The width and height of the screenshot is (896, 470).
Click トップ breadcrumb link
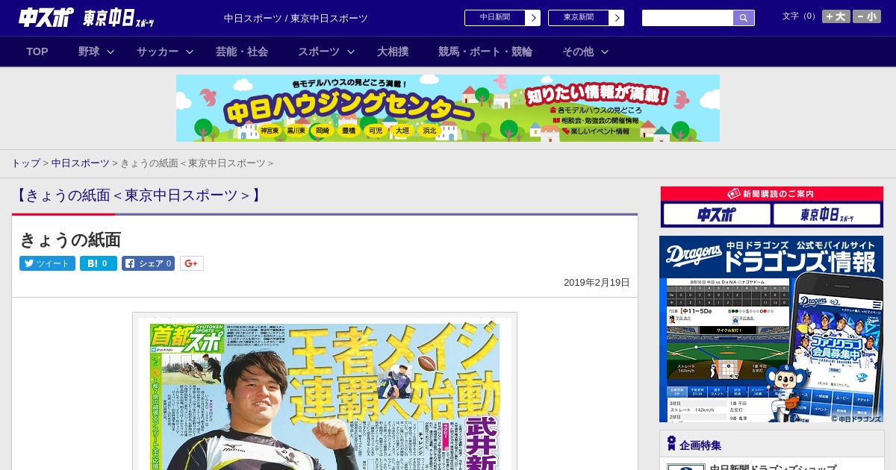click(x=25, y=163)
